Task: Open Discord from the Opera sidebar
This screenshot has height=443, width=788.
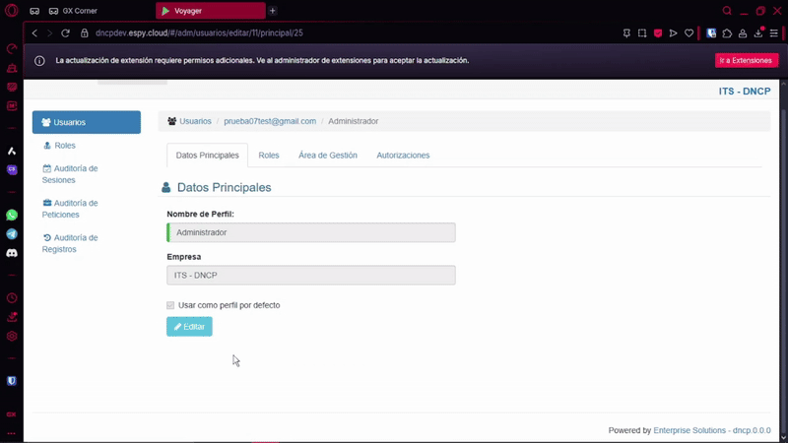Action: pos(12,253)
